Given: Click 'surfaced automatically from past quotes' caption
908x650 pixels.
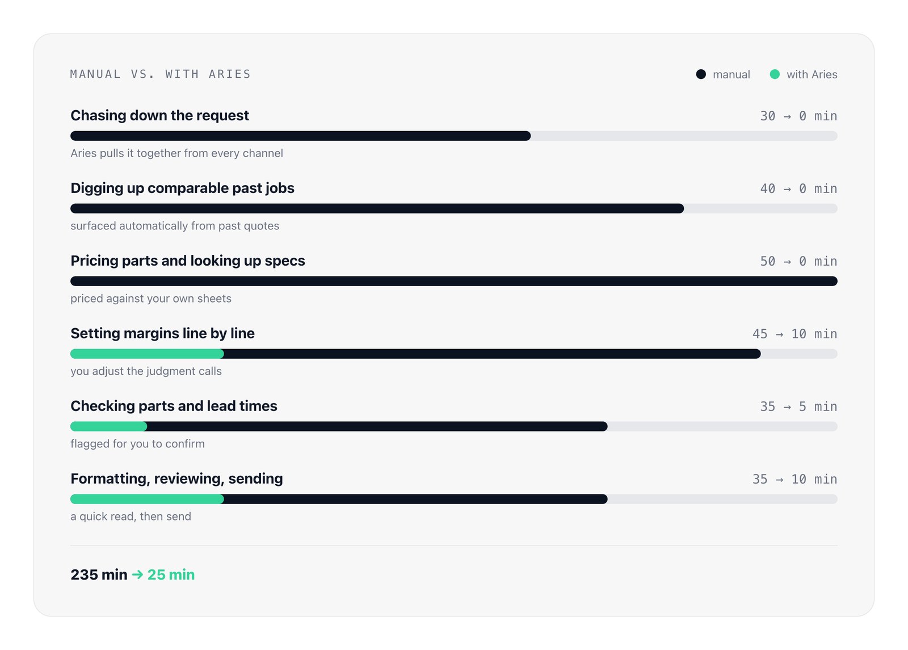Looking at the screenshot, I should click(175, 226).
